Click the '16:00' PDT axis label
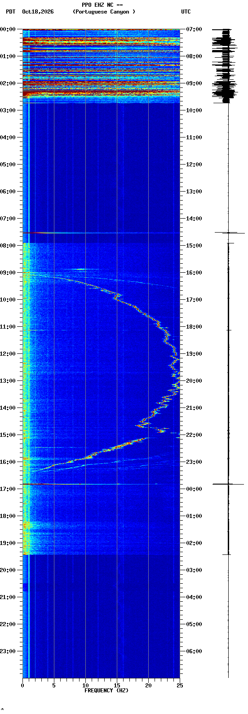Viewport: 248px width, 714px height. (8, 462)
